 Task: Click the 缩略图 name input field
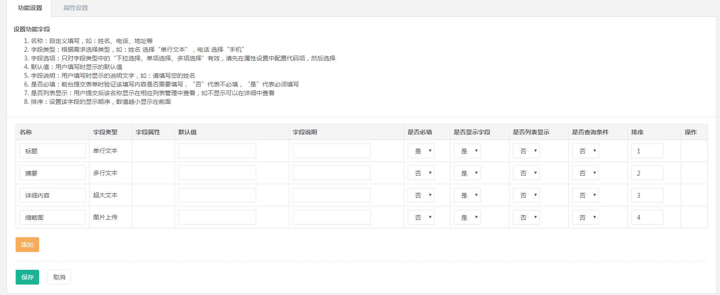click(x=53, y=217)
